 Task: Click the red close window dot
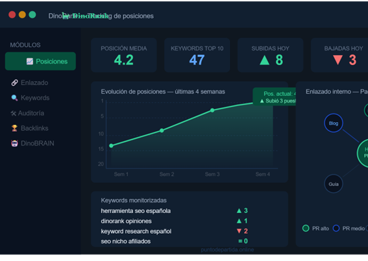[x=12, y=15]
